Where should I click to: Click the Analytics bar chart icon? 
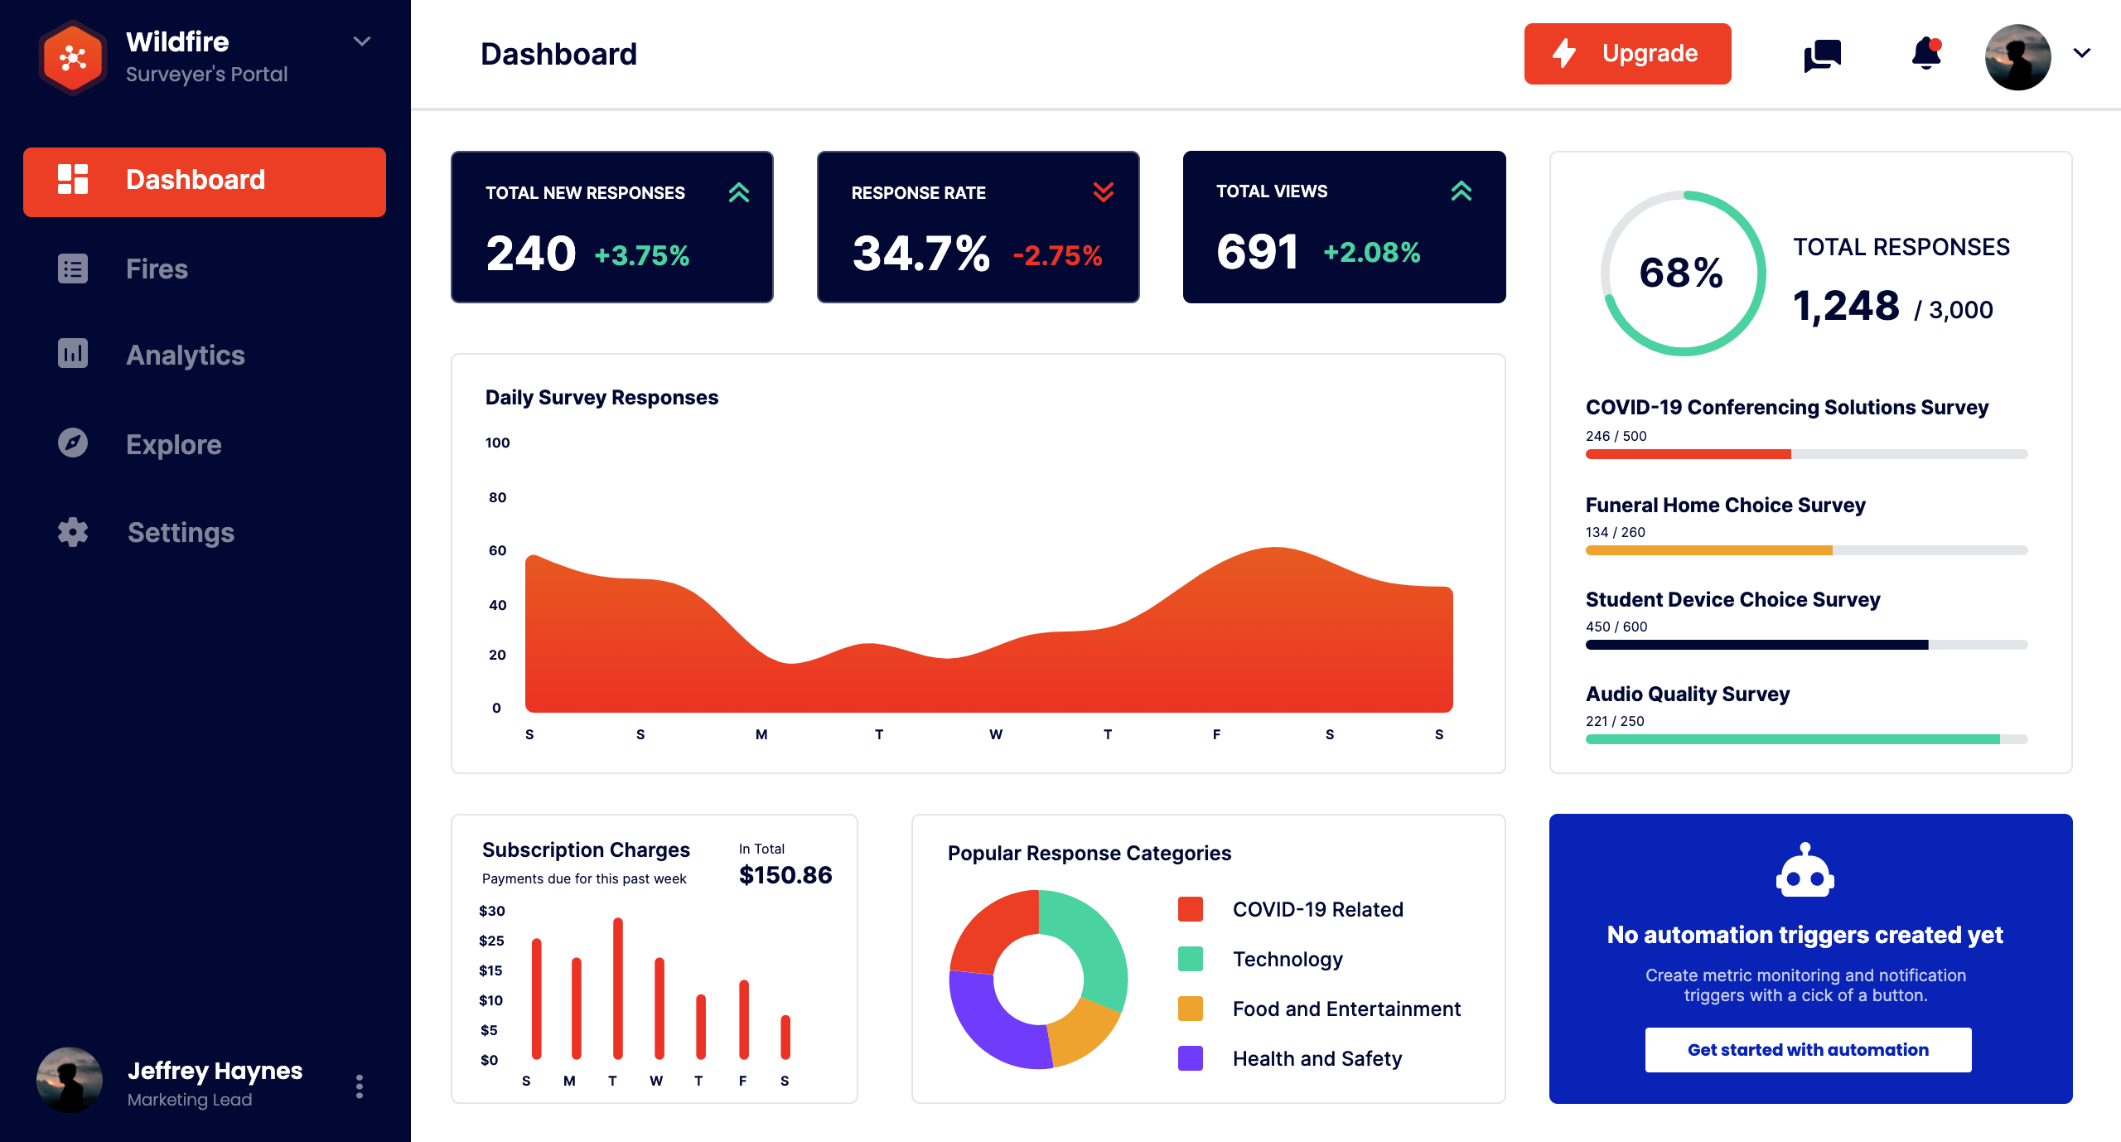tap(73, 354)
